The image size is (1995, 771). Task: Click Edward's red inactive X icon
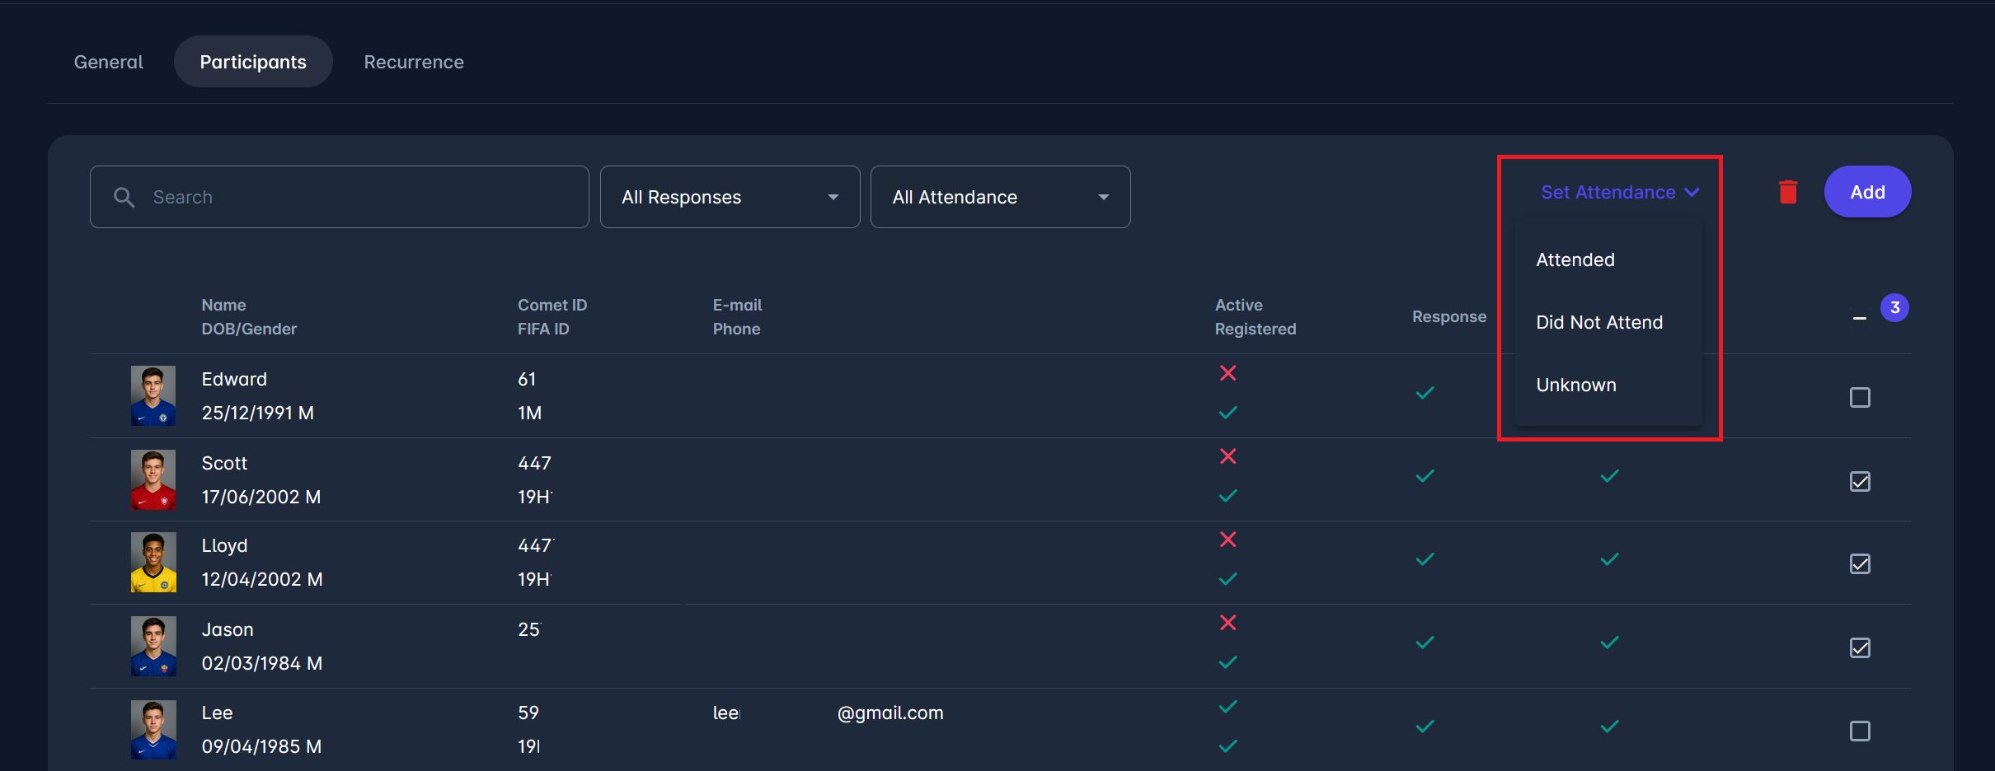(1228, 373)
